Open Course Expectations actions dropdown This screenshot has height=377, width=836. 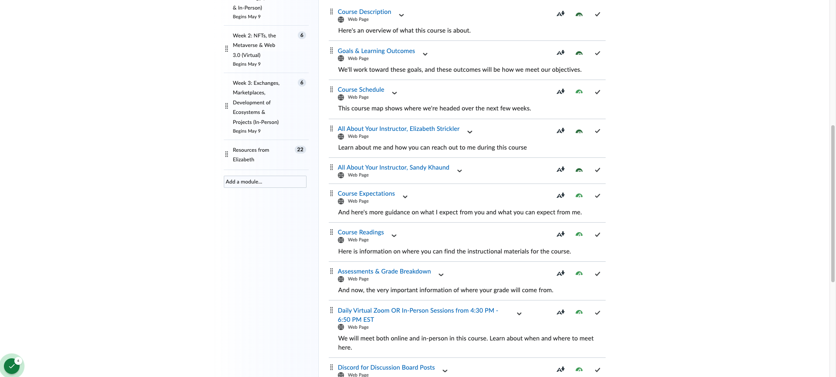point(405,197)
